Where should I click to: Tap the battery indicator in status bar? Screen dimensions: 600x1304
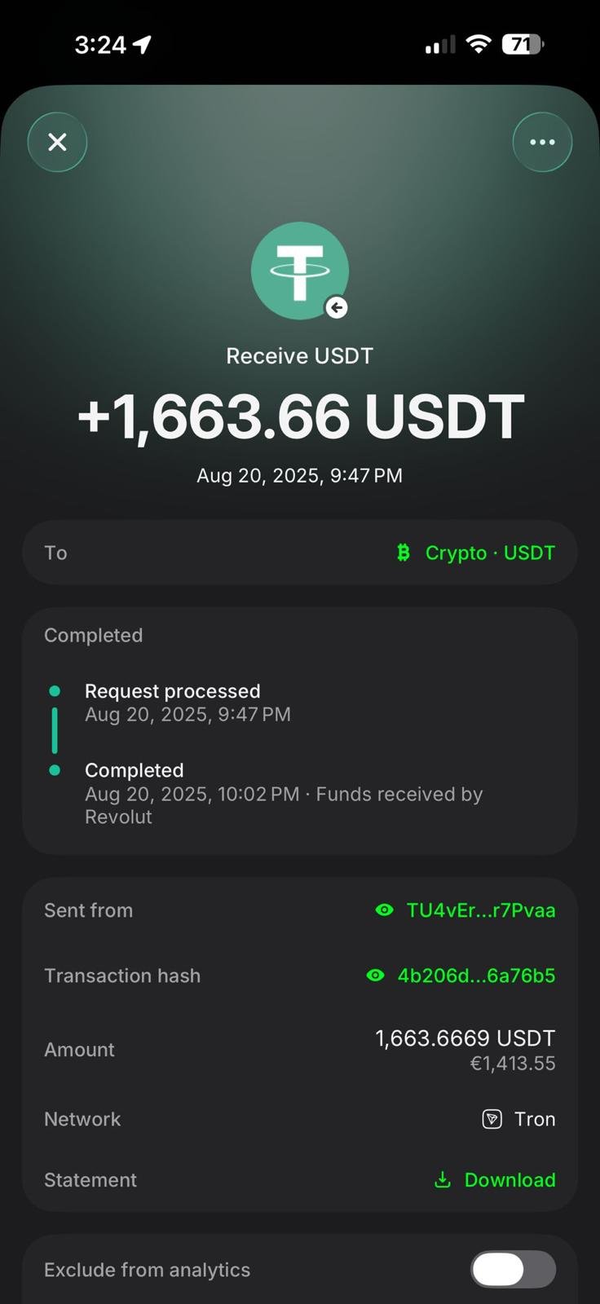click(x=523, y=44)
